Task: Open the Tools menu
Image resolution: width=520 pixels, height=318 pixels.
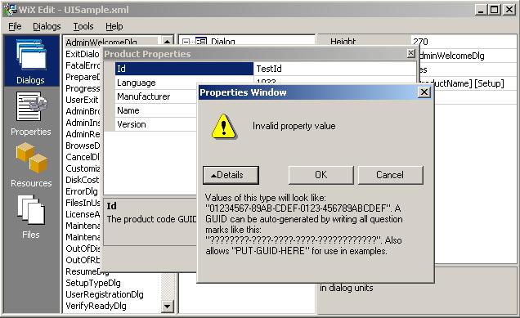Action: point(83,26)
